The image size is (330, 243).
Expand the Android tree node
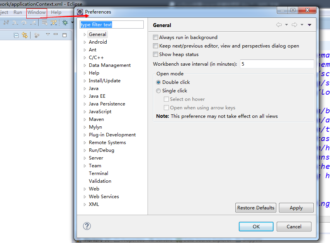click(x=85, y=42)
